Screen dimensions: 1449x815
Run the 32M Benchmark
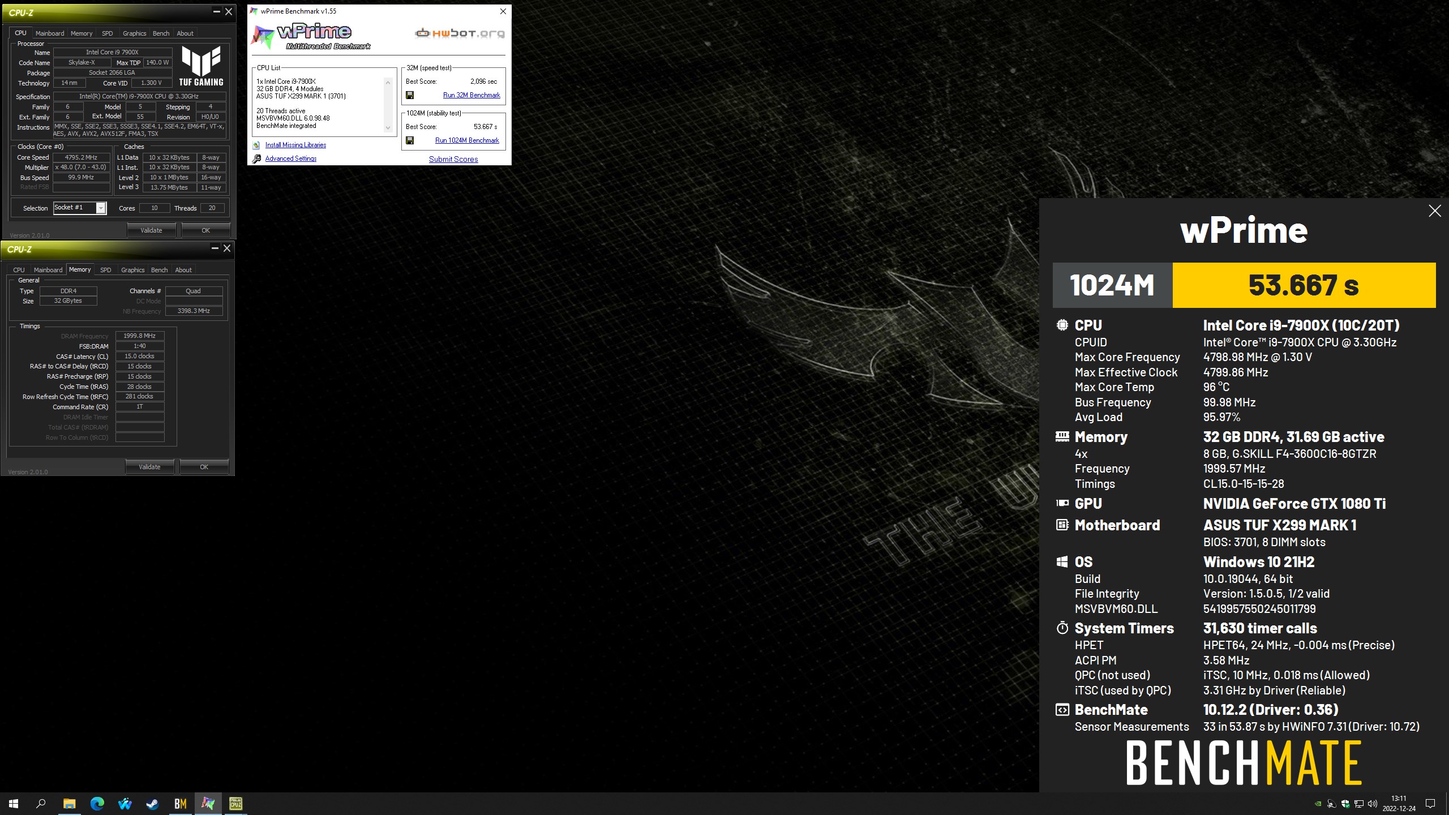471,95
